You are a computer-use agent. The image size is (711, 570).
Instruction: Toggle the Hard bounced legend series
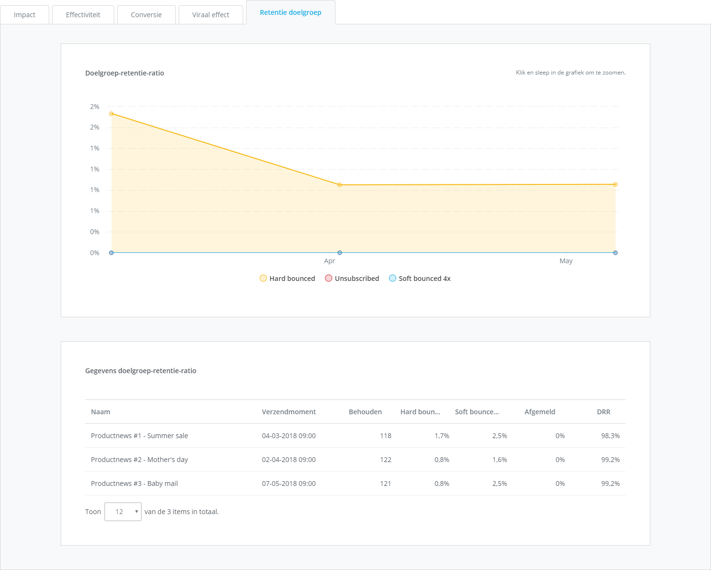(287, 279)
